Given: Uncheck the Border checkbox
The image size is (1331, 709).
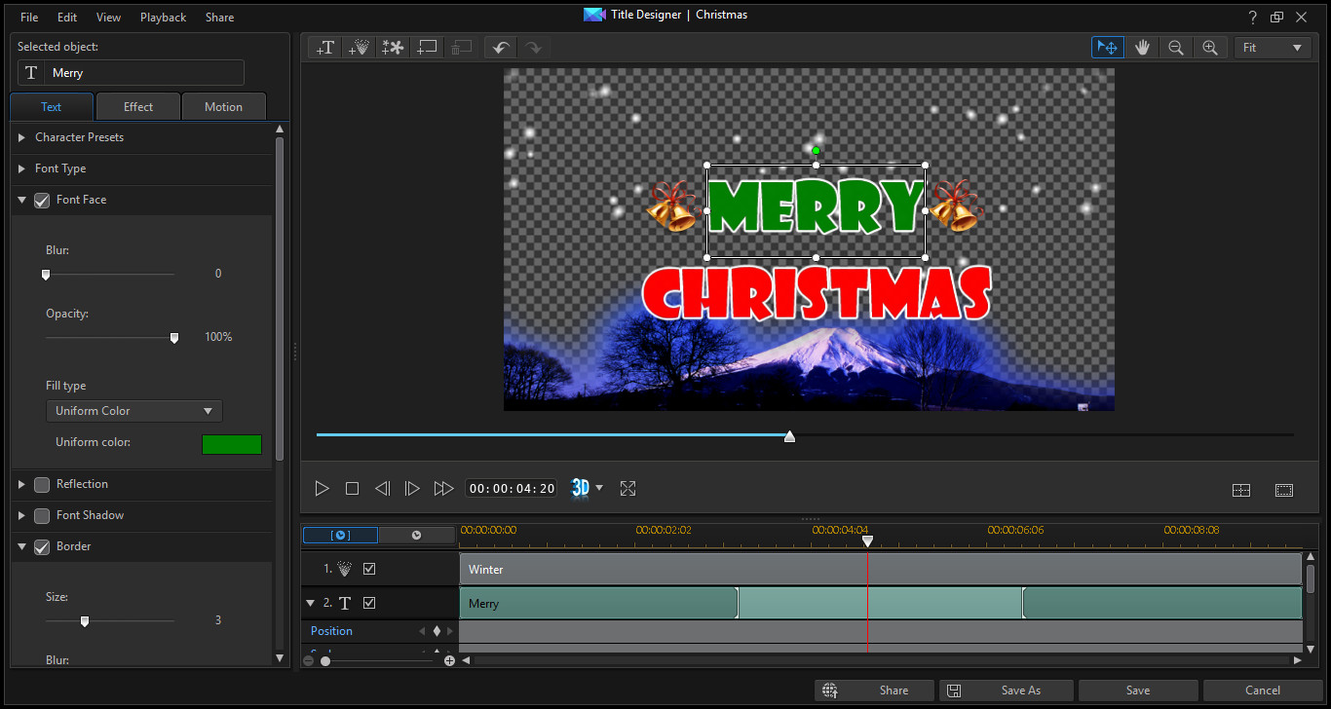Looking at the screenshot, I should click(42, 547).
